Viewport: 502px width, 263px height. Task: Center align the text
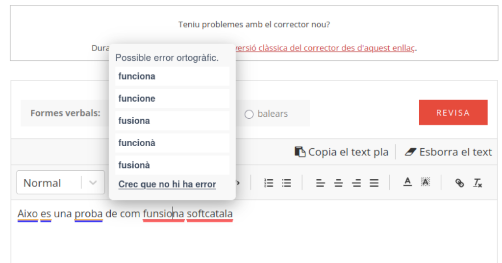click(x=338, y=183)
